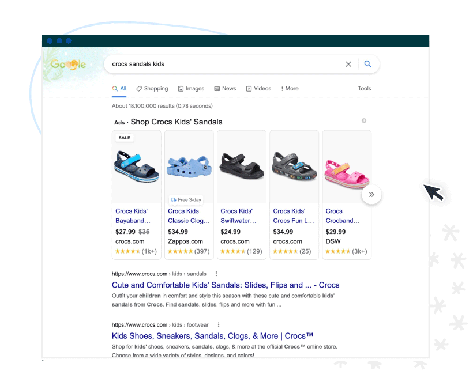The height and width of the screenshot is (378, 473).
Task: Click the (397) star rating
Action: [189, 251]
